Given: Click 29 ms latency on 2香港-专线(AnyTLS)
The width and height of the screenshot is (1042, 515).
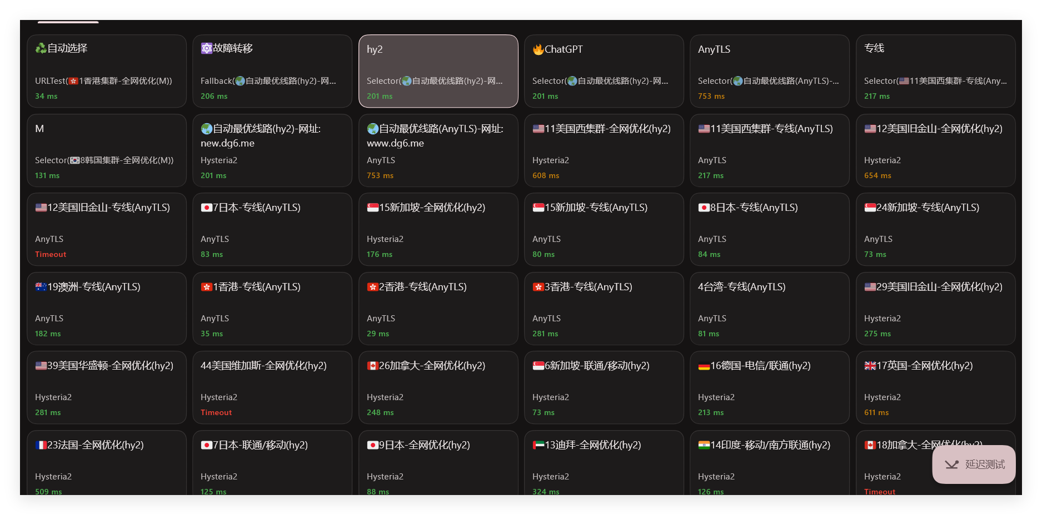Looking at the screenshot, I should pos(378,334).
